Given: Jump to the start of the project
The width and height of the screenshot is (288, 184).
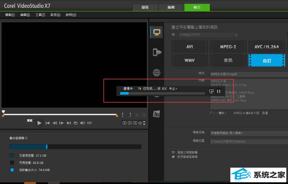Looking at the screenshot, I should click(x=47, y=123).
